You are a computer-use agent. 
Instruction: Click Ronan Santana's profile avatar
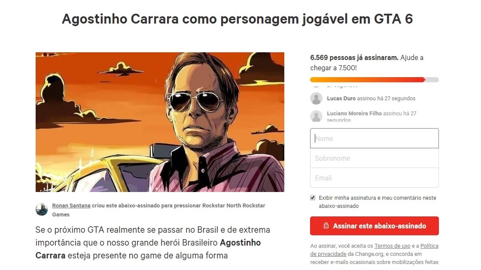(x=41, y=210)
